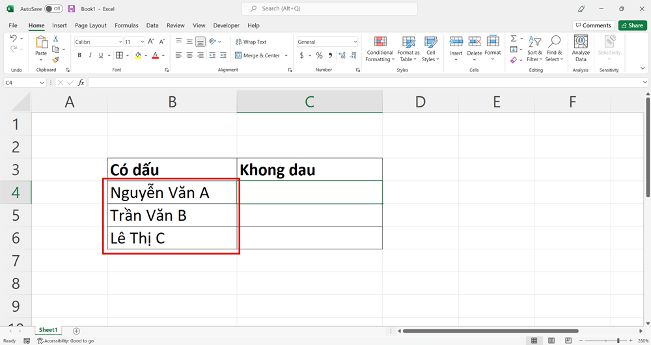Click the Undo arrow icon
Screen dimensions: 651x345
pos(13,38)
